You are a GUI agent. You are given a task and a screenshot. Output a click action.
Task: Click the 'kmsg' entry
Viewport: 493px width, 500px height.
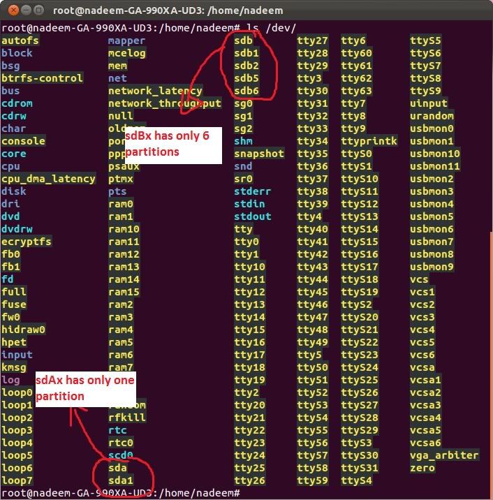pos(14,367)
